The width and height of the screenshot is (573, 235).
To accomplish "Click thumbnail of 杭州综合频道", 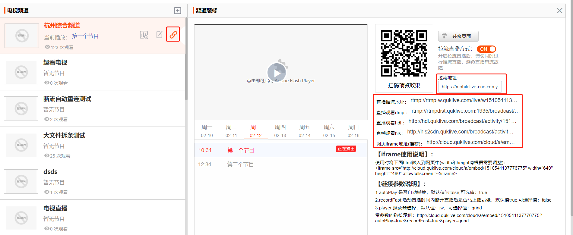I will (x=22, y=36).
